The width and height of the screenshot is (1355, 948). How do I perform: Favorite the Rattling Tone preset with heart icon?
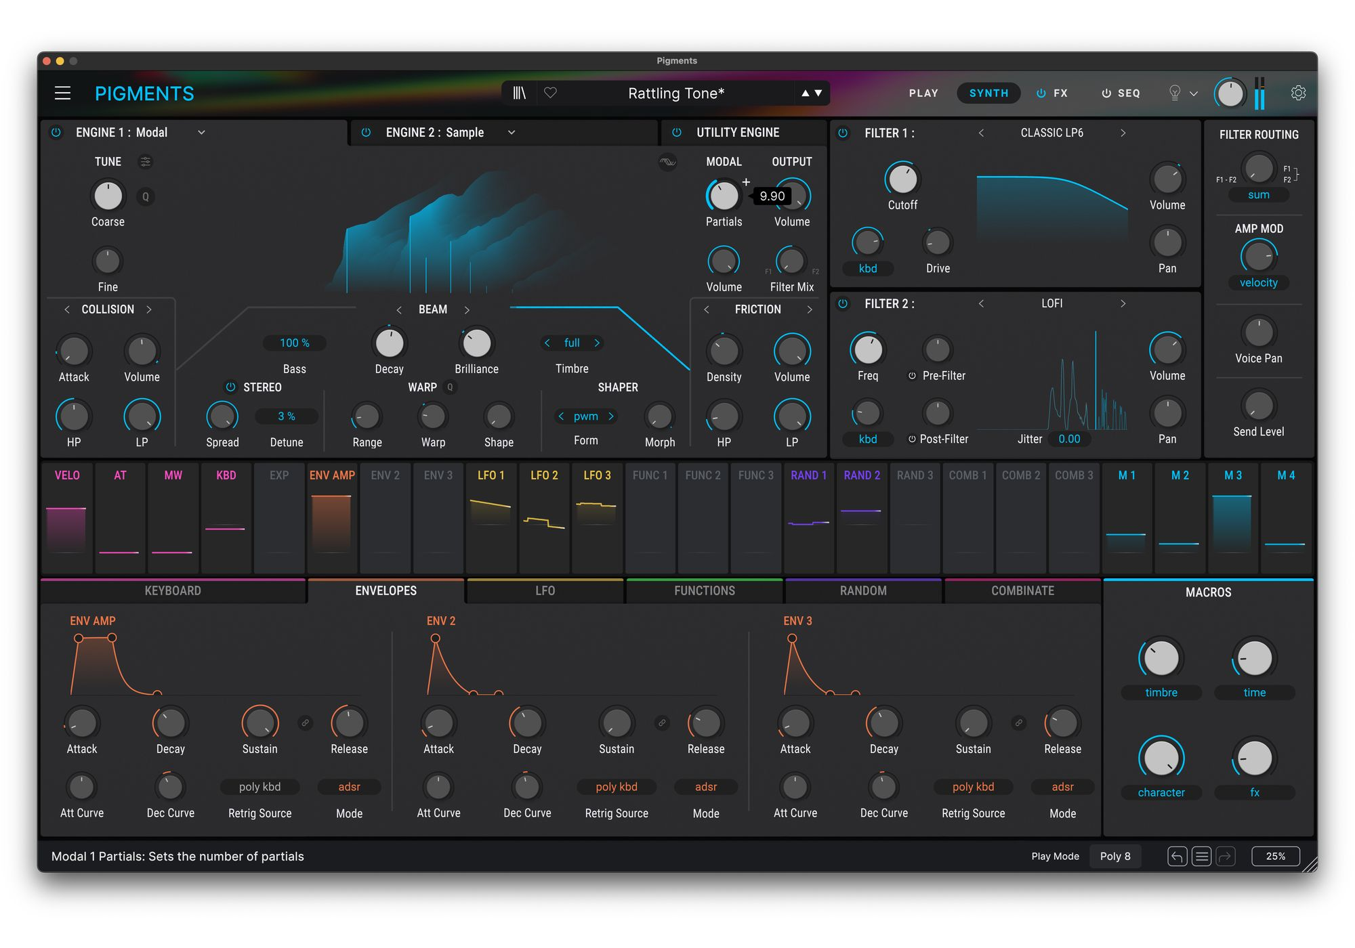coord(550,93)
